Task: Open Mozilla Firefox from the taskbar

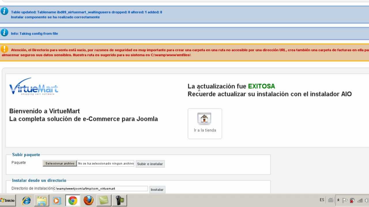Action: pos(89,200)
